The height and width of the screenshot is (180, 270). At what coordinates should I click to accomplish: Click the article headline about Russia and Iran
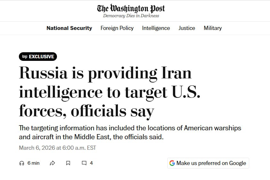coord(106,92)
